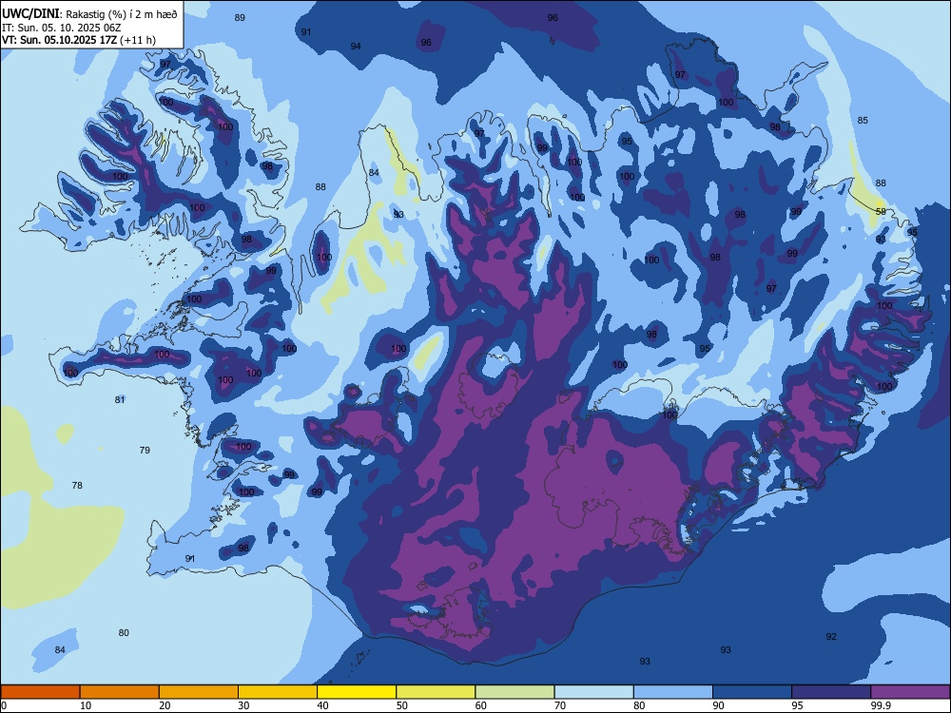Click the 30–40 golden legend swatch

pyautogui.click(x=278, y=692)
